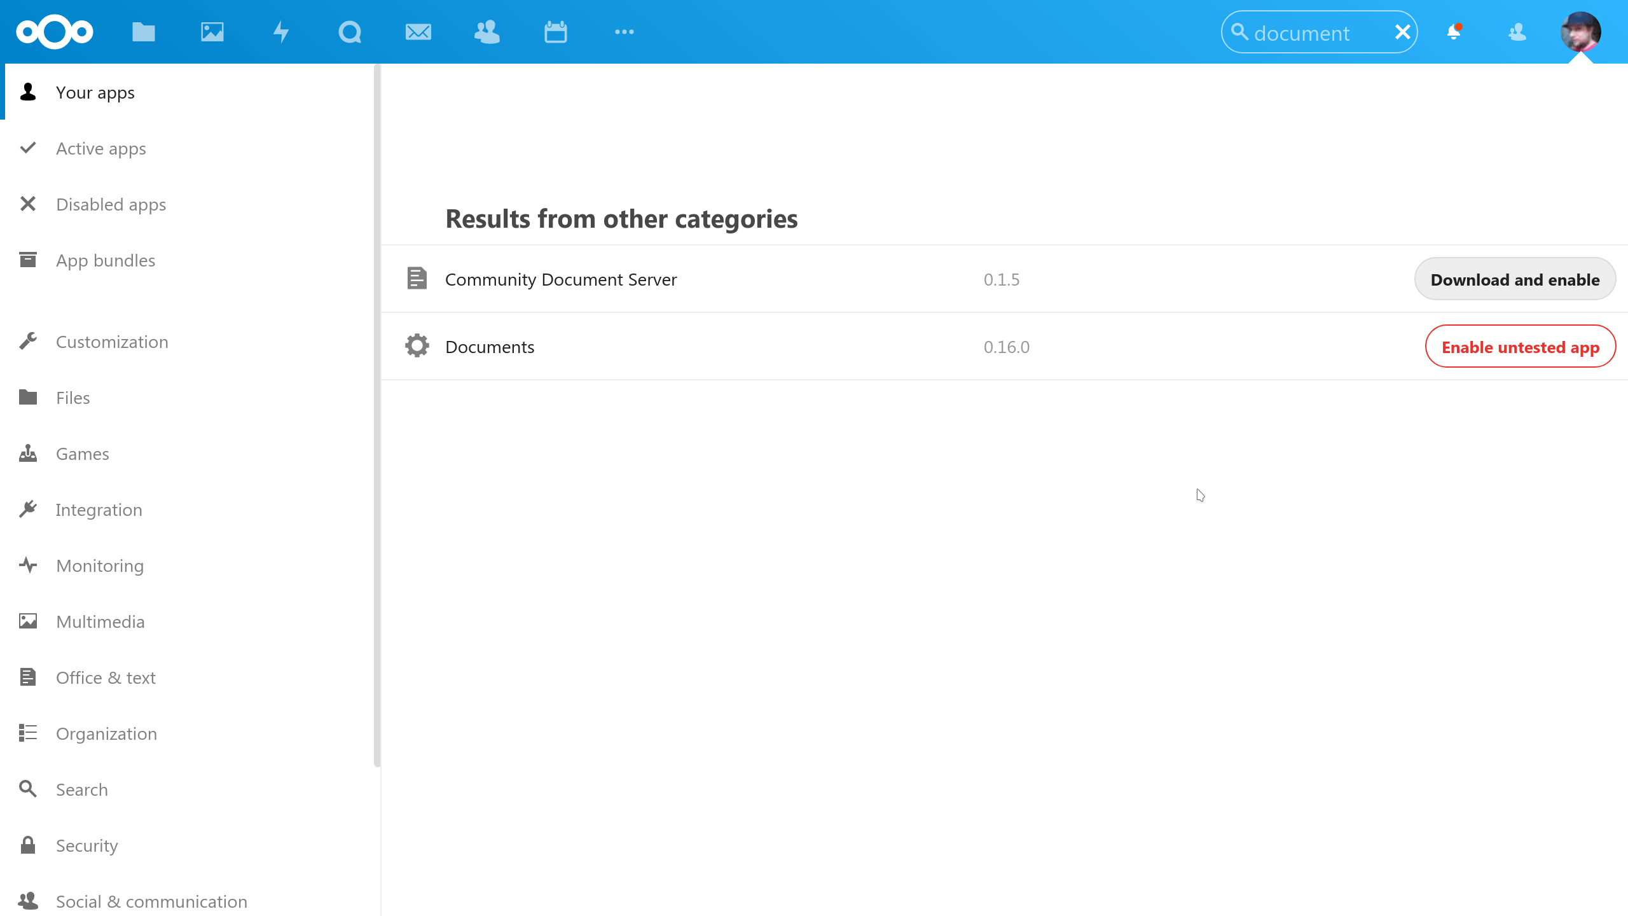The width and height of the screenshot is (1628, 916).
Task: Click the Monitoring pulse icon
Action: coord(28,565)
